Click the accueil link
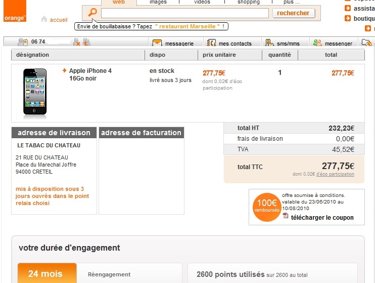Viewport: 375px width, 283px height. coord(59,20)
